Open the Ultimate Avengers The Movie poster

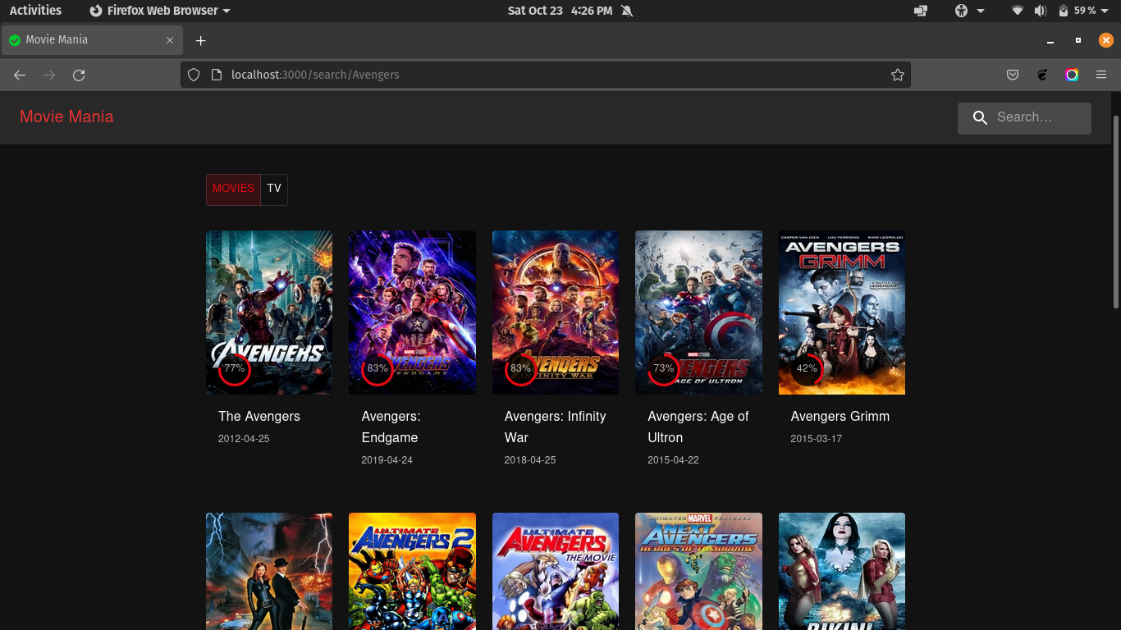click(556, 572)
